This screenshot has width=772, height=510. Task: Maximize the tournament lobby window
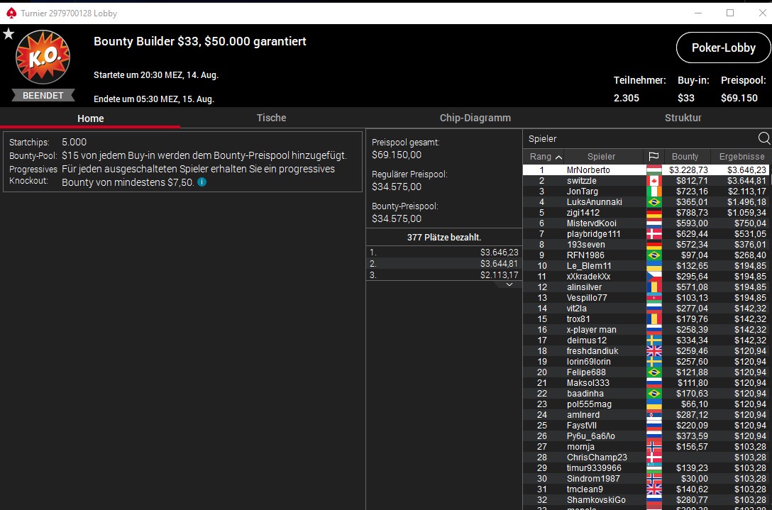(x=730, y=13)
